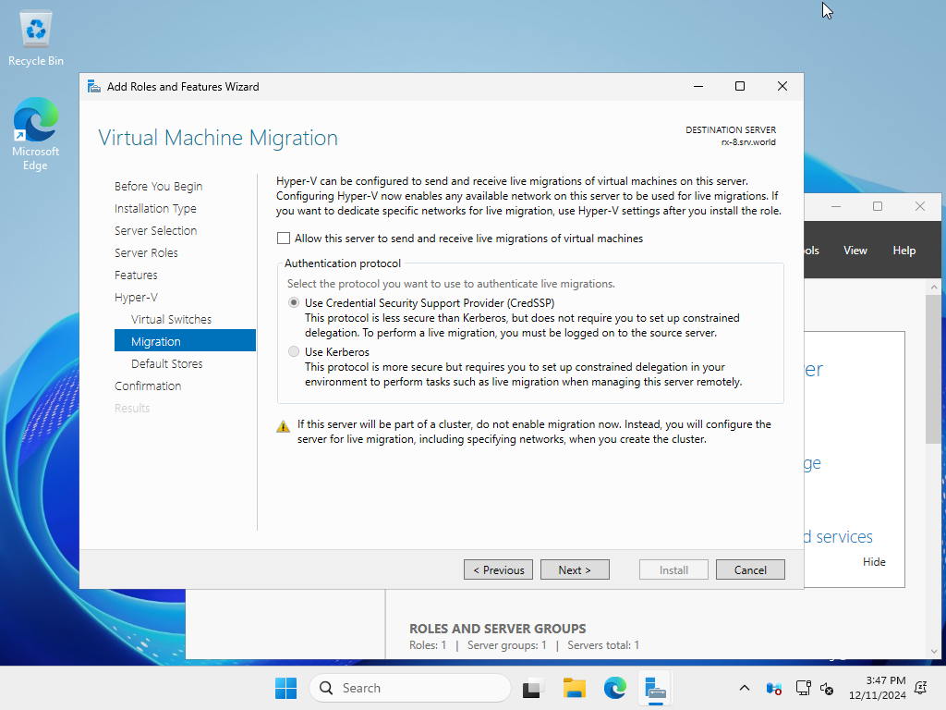Show hidden system tray icons
Viewport: 946px width, 710px height.
[x=745, y=688]
